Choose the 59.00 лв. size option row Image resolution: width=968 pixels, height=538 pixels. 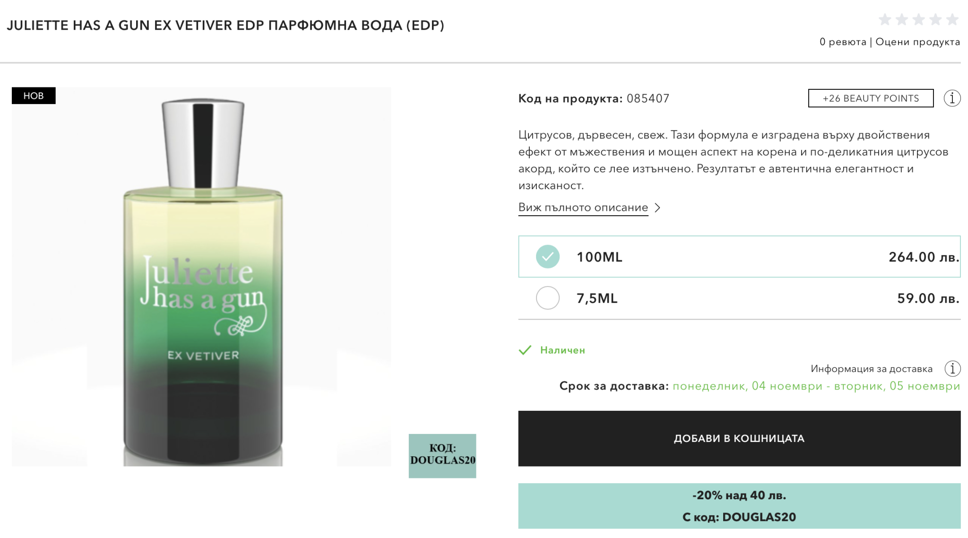739,298
